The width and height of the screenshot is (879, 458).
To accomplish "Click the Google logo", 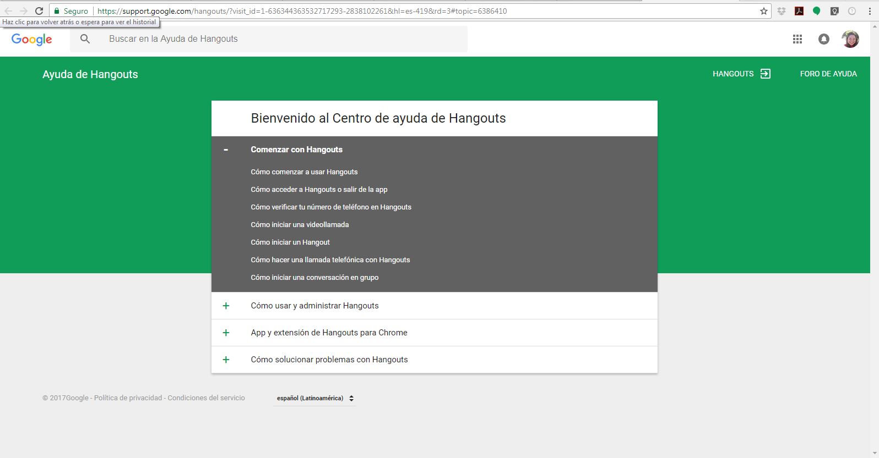I will [x=32, y=39].
